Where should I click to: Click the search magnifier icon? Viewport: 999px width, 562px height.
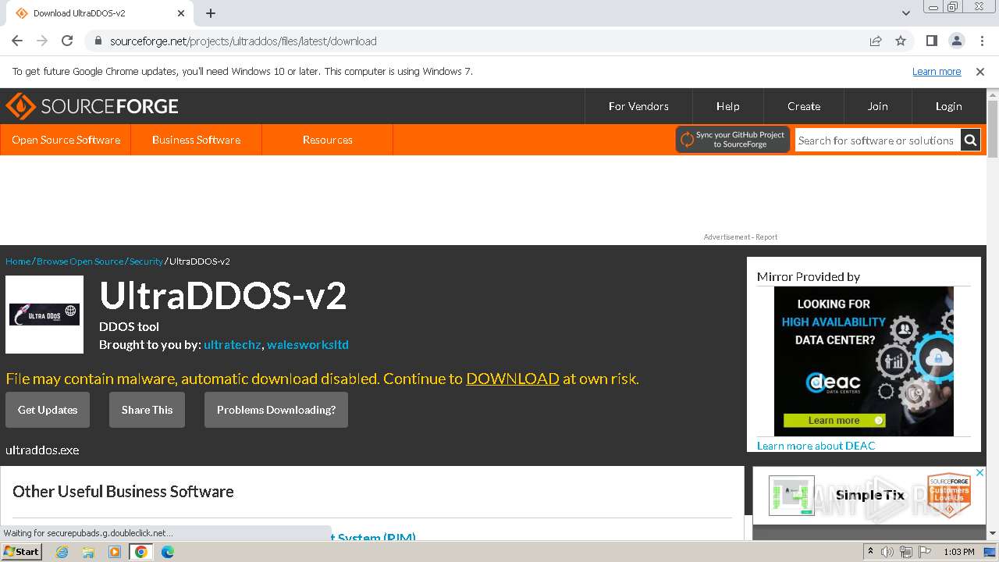(970, 140)
